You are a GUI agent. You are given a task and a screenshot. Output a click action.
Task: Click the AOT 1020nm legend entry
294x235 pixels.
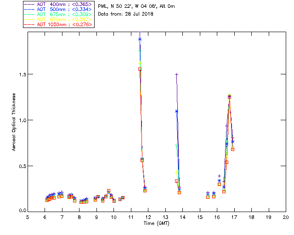coord(58,24)
